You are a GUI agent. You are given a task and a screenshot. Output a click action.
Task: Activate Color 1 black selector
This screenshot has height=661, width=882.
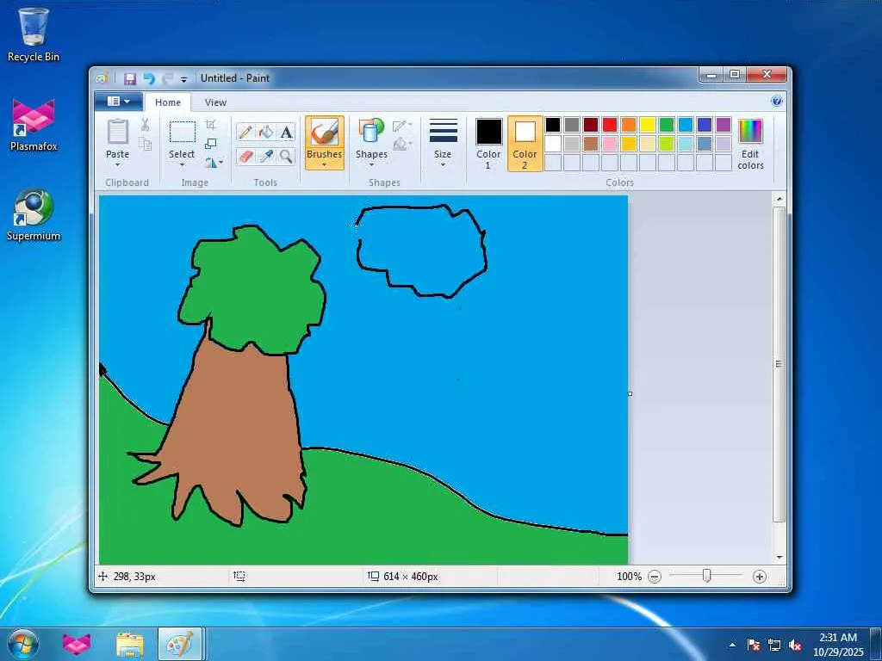pos(489,144)
